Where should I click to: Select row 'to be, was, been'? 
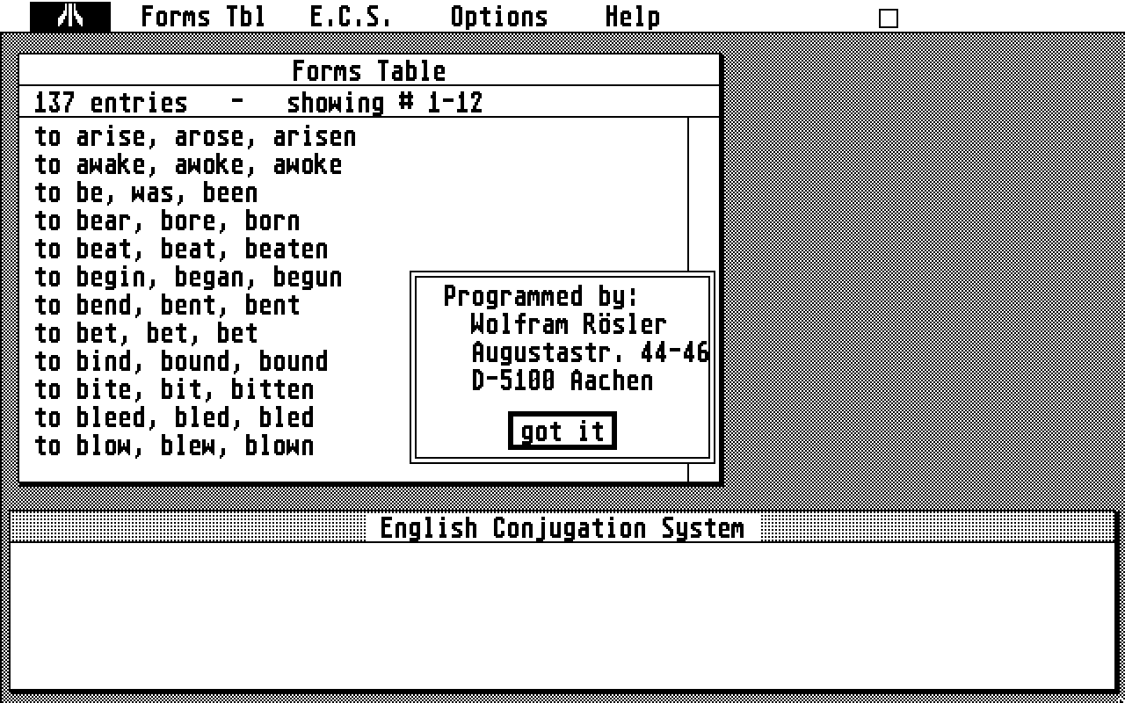point(146,192)
